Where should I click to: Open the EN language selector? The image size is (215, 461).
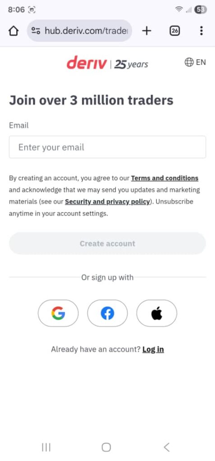click(195, 62)
